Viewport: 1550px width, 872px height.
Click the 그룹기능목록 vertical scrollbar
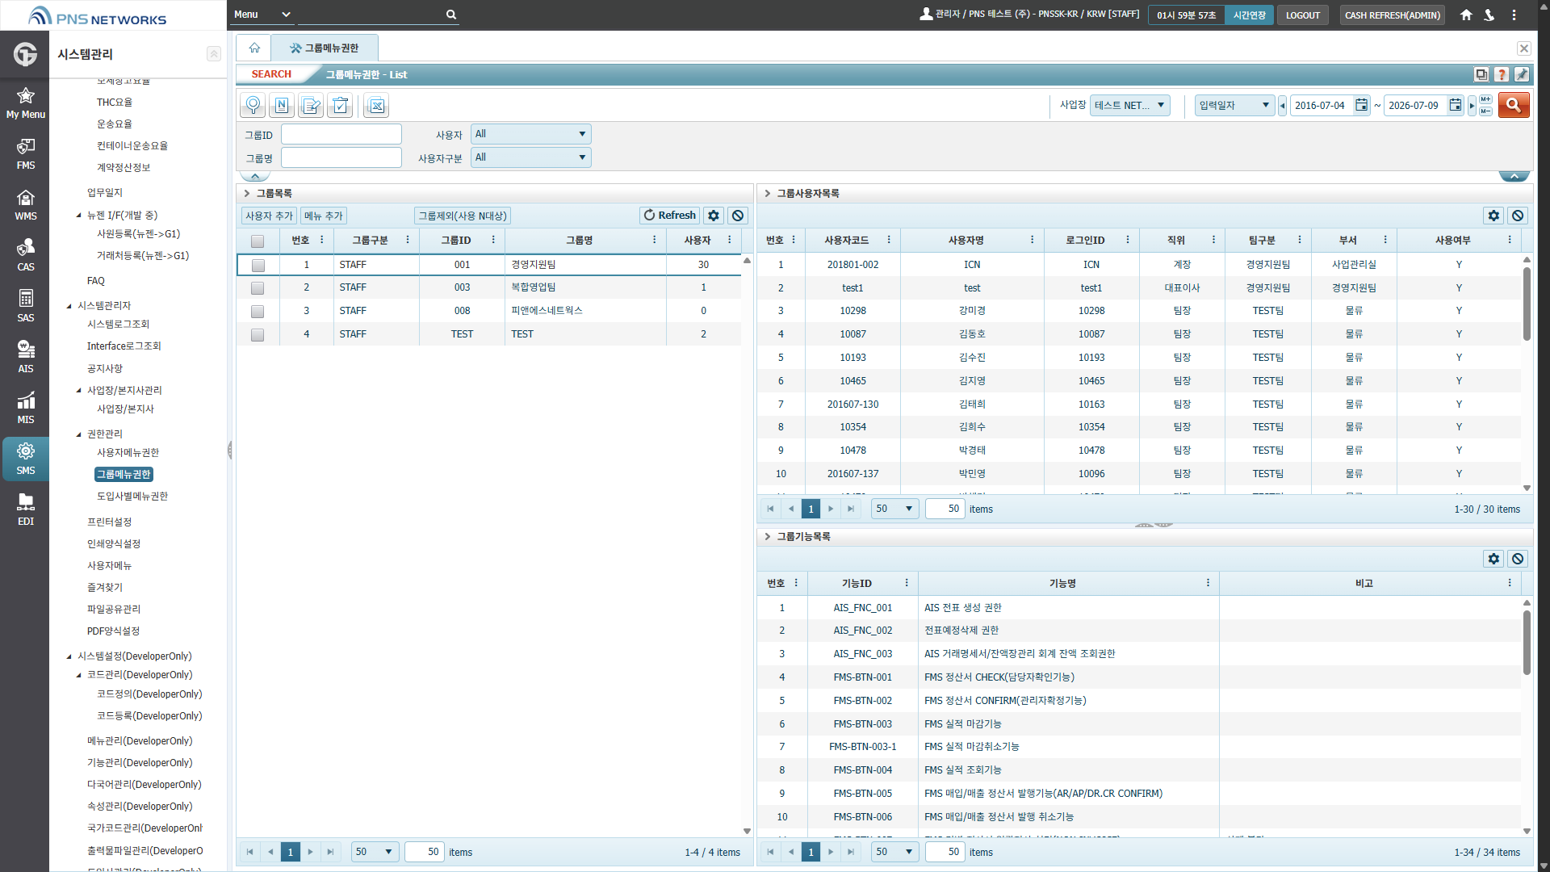coord(1527,643)
